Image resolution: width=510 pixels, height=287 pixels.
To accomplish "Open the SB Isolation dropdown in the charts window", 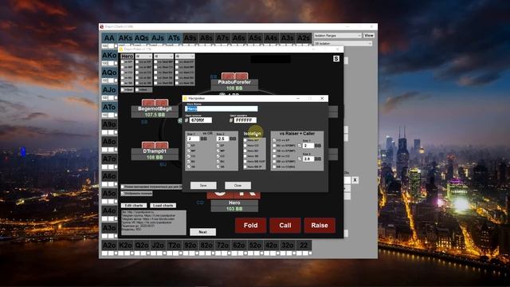I will pyautogui.click(x=343, y=43).
